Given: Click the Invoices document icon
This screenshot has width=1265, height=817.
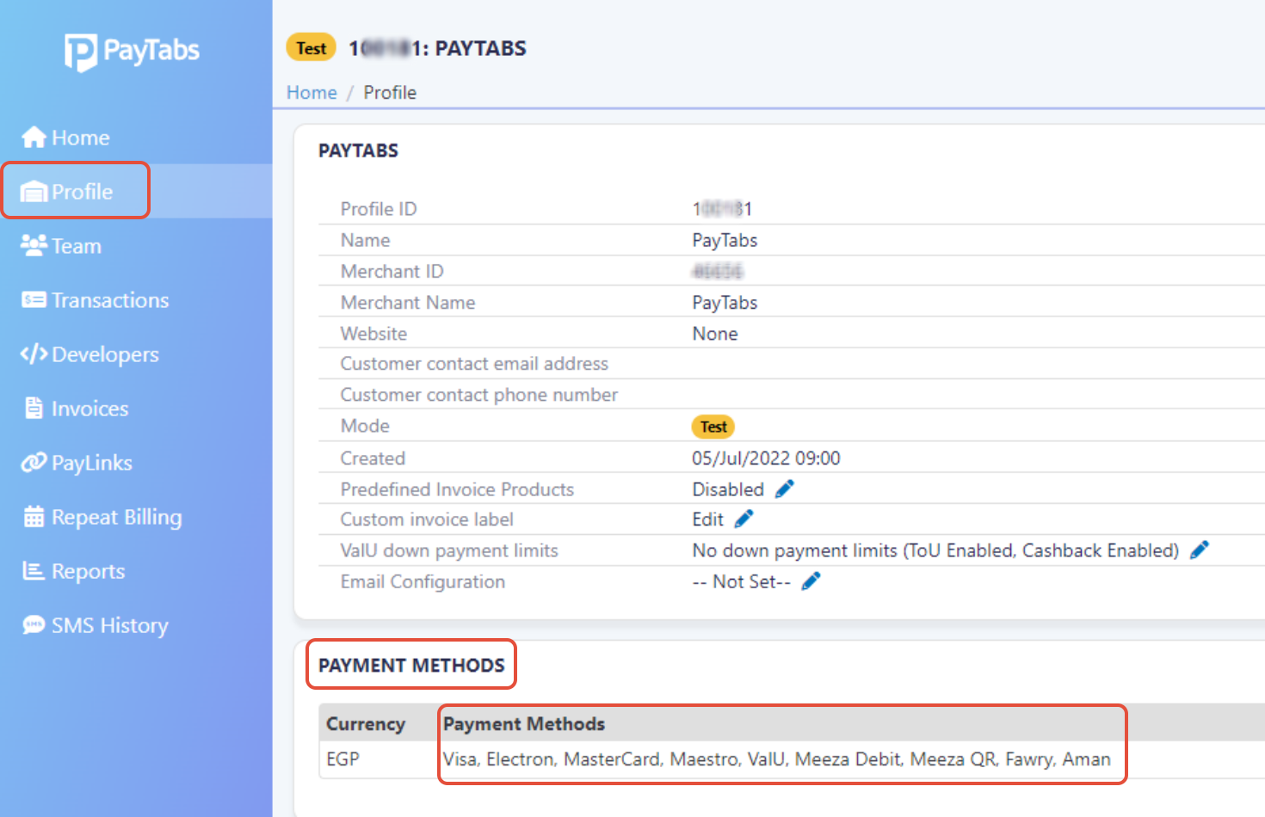Looking at the screenshot, I should coord(34,408).
